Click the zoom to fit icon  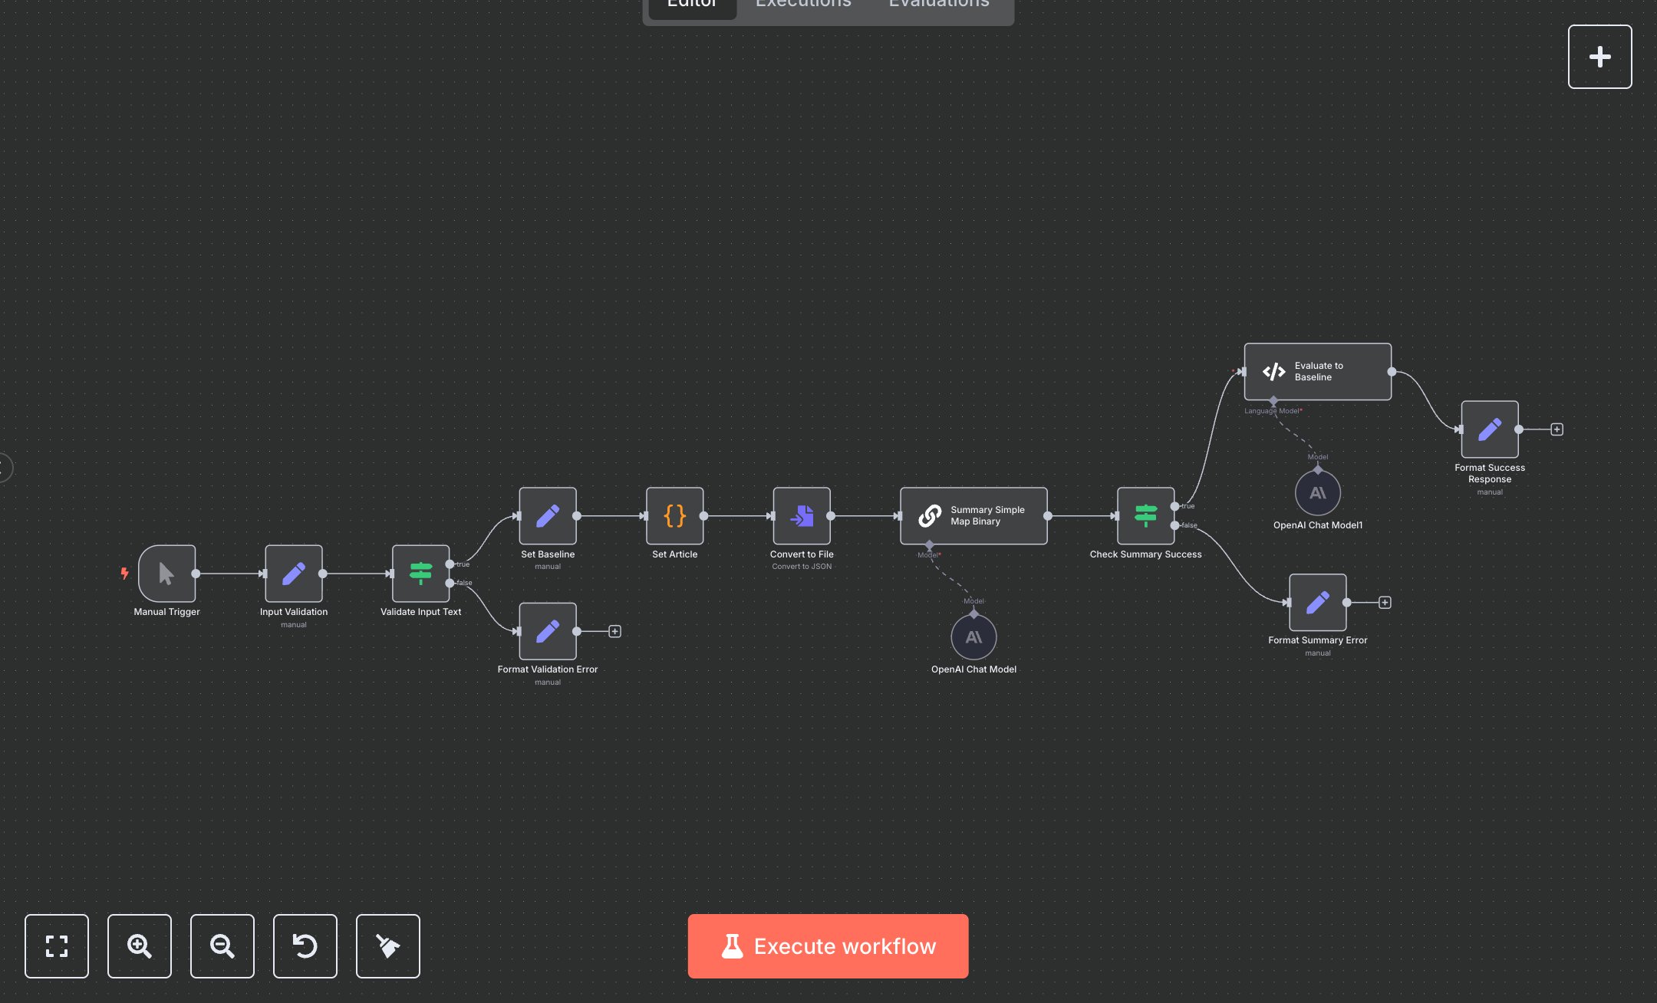57,946
